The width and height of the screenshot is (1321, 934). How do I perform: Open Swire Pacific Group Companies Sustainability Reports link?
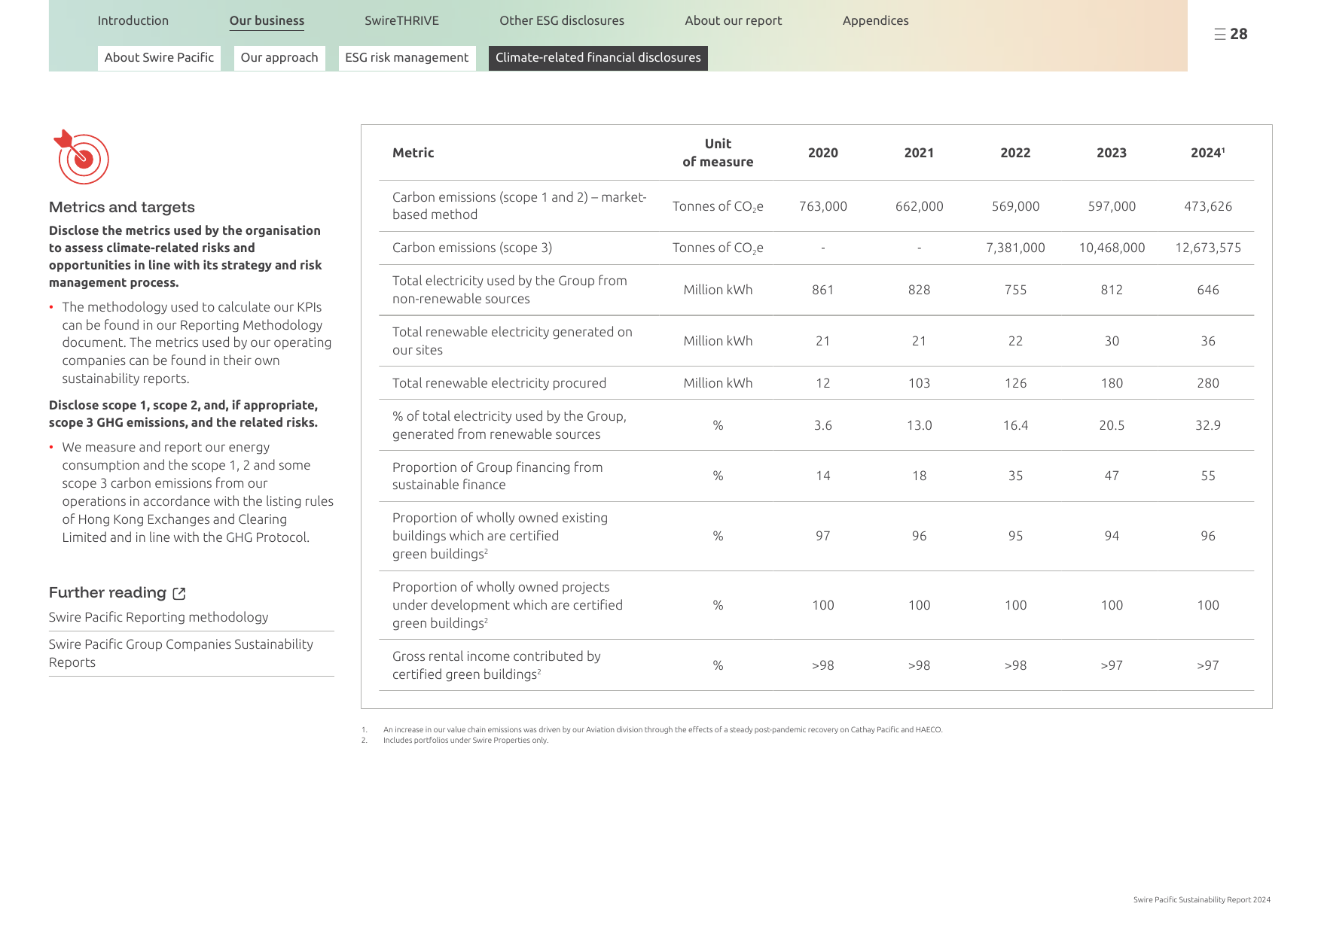tap(181, 653)
